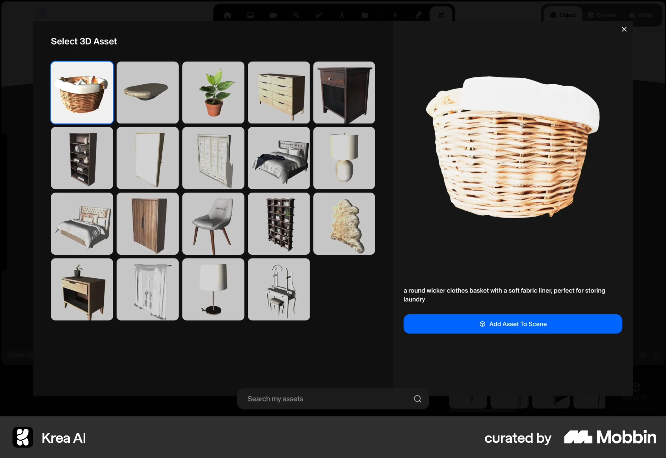Select the wooden wardrobe asset thumbnail

(147, 224)
